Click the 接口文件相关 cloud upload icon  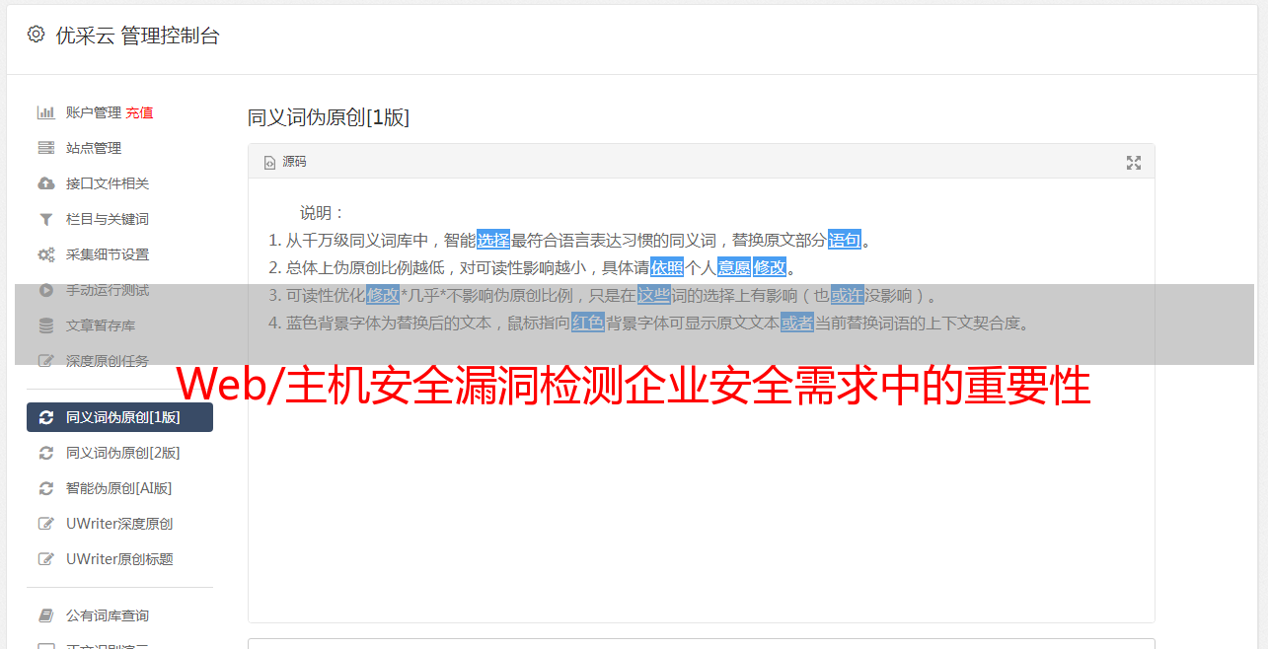[x=45, y=183]
